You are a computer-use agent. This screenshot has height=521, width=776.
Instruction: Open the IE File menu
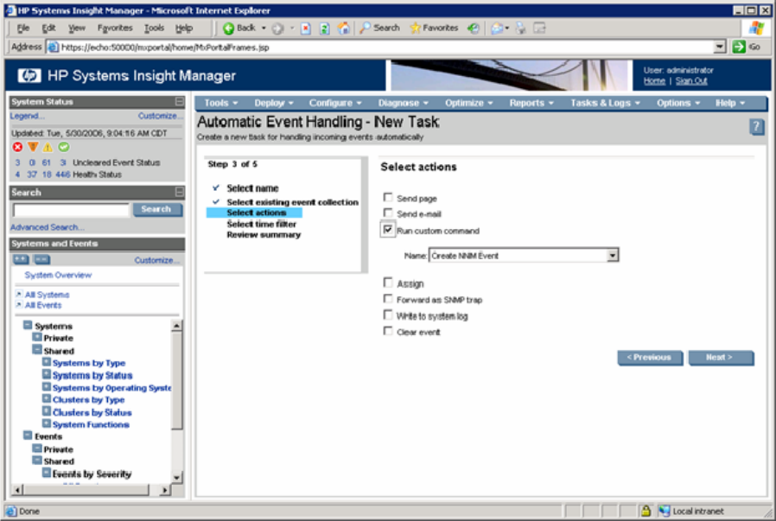(23, 29)
